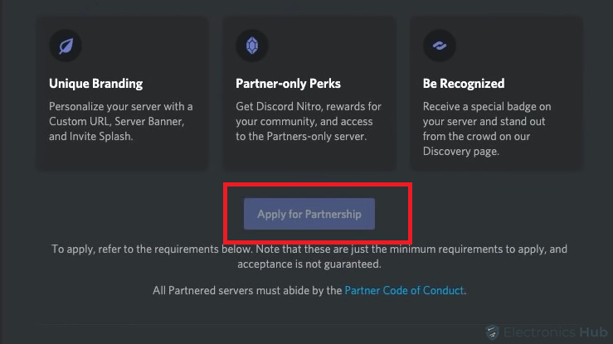
Task: Click the leaf icon for Unique Branding
Action: point(66,46)
